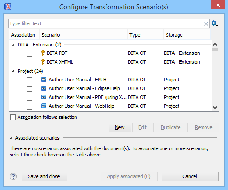
Task: Click the key icon beside DITA XHTML
Action: (x=43, y=62)
